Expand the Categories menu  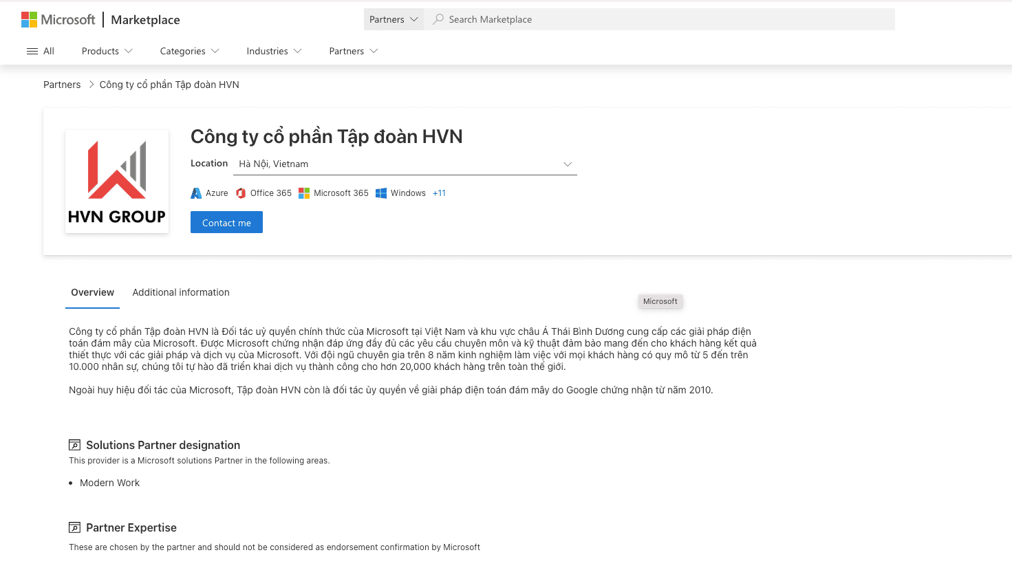pyautogui.click(x=189, y=50)
